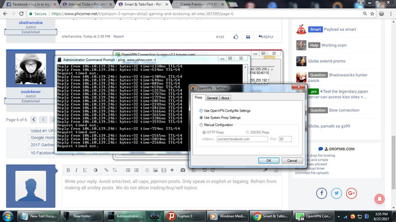Open Globe extend promo thread
The width and height of the screenshot is (396, 222).
point(327,61)
